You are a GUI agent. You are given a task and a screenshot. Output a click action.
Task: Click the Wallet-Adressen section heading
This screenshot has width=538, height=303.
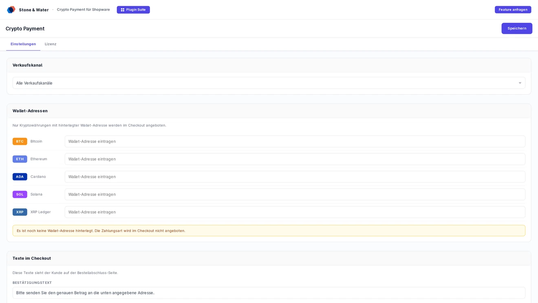(30, 111)
